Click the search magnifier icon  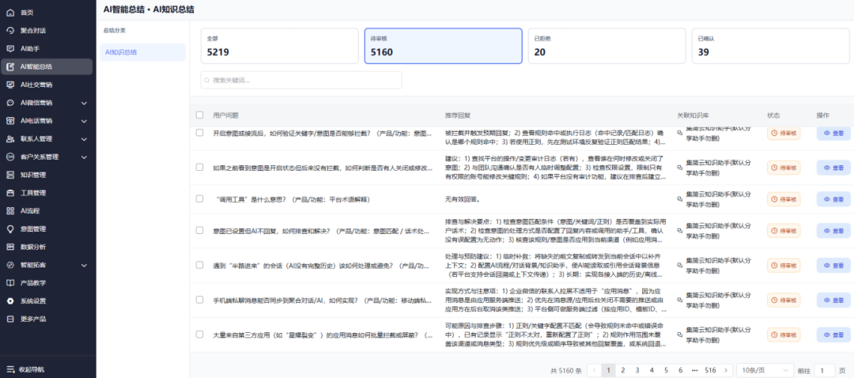207,80
